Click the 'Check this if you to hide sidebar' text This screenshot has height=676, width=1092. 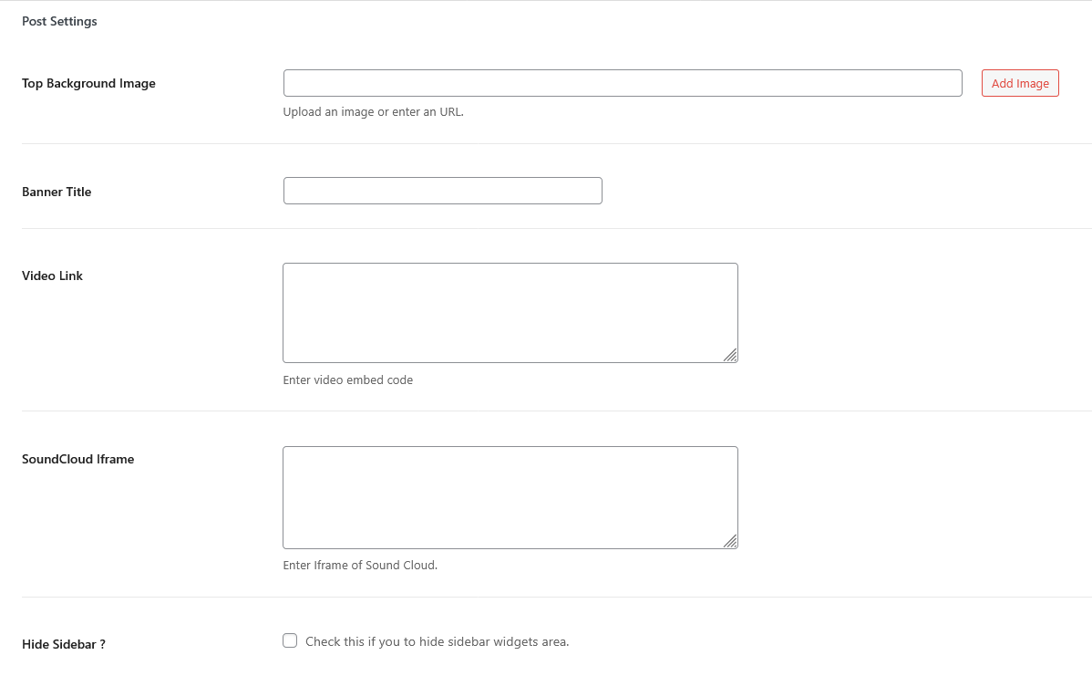coord(437,641)
